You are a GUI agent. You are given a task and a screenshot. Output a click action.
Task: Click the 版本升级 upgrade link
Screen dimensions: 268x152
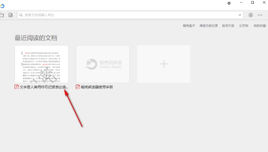(x=228, y=26)
